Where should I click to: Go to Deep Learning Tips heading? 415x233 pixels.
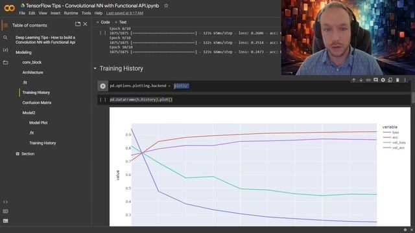coord(45,40)
